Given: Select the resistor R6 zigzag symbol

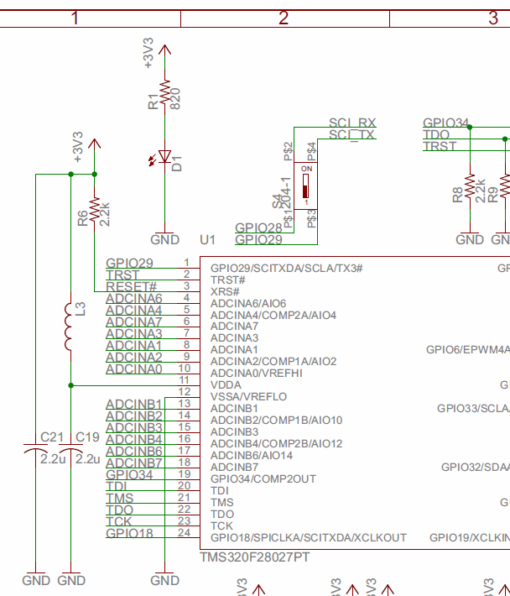Looking at the screenshot, I should [x=94, y=209].
